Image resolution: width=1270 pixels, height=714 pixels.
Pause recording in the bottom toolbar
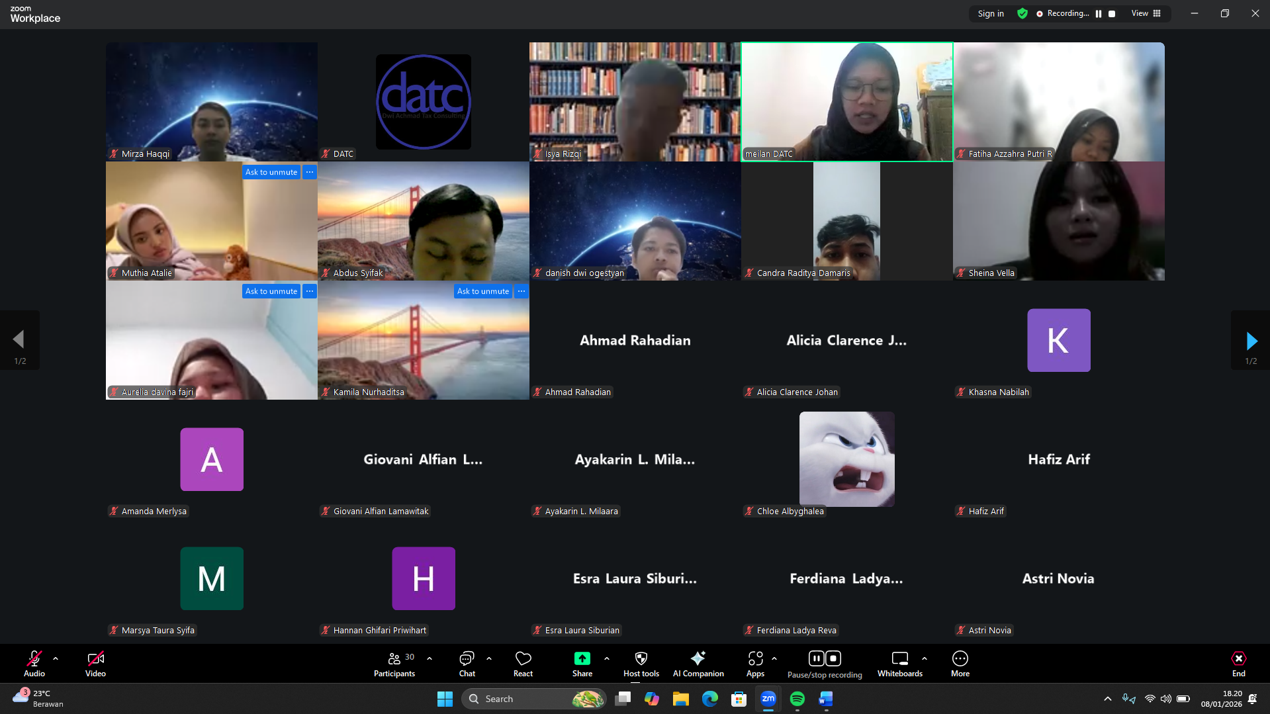point(816,658)
